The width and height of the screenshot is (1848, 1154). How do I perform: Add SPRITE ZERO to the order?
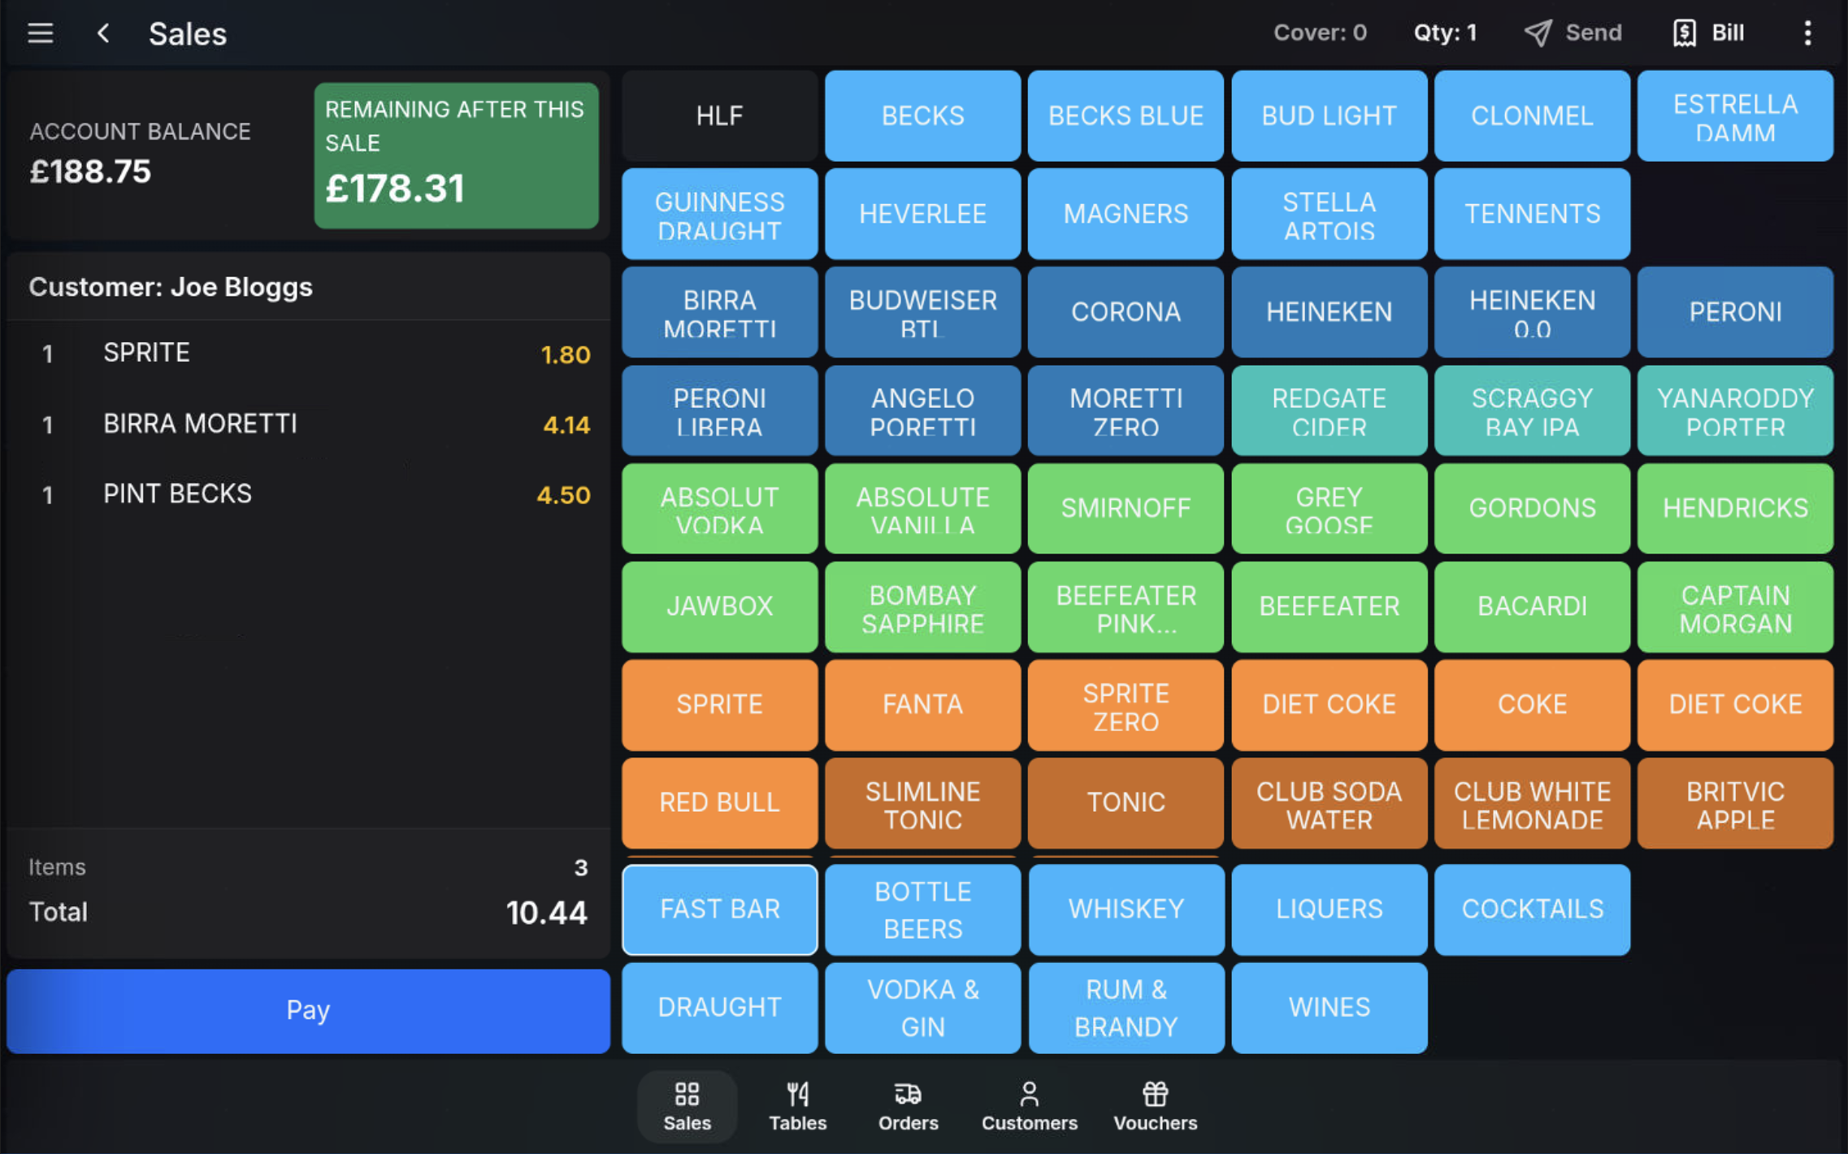[1126, 705]
